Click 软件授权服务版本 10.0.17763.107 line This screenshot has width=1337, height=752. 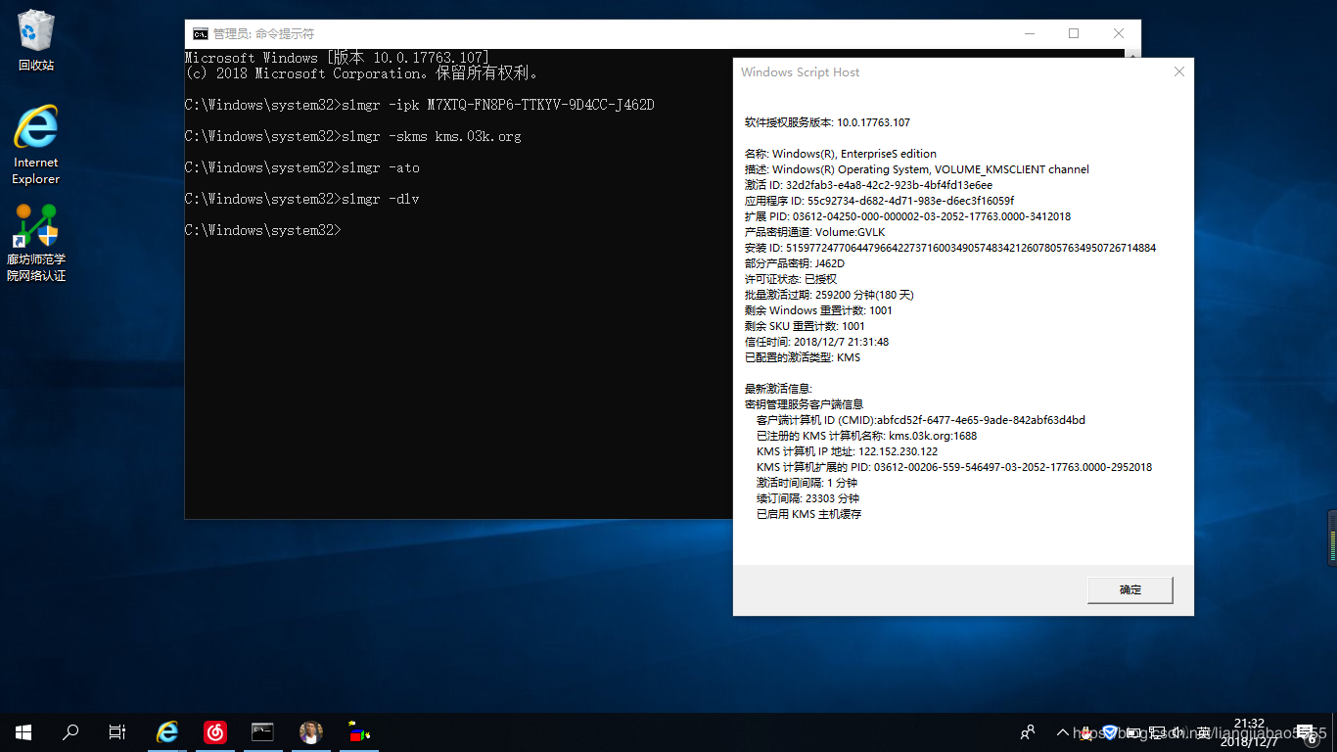click(827, 122)
